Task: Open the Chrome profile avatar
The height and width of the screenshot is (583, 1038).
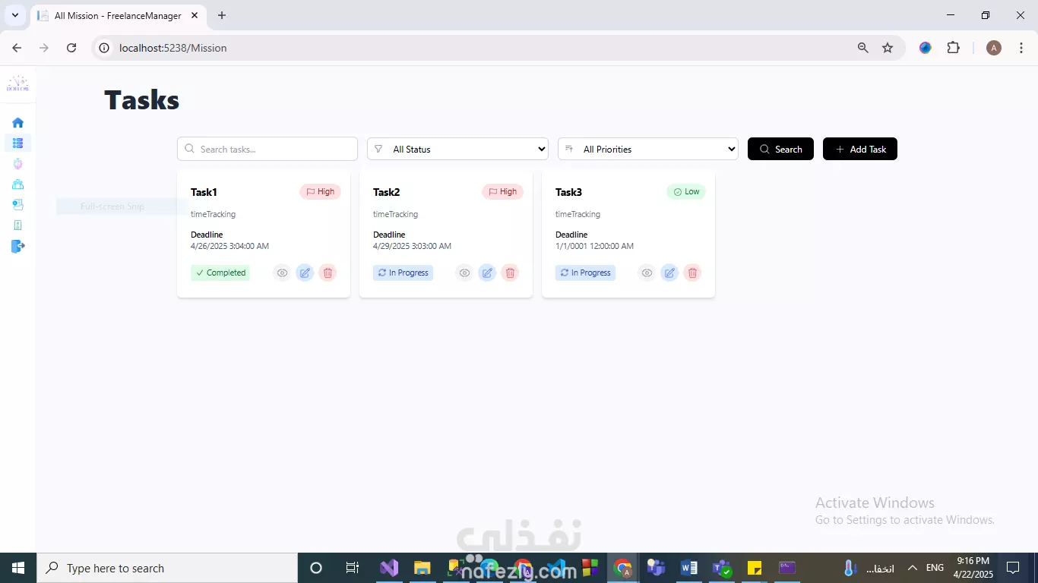Action: pos(994,48)
